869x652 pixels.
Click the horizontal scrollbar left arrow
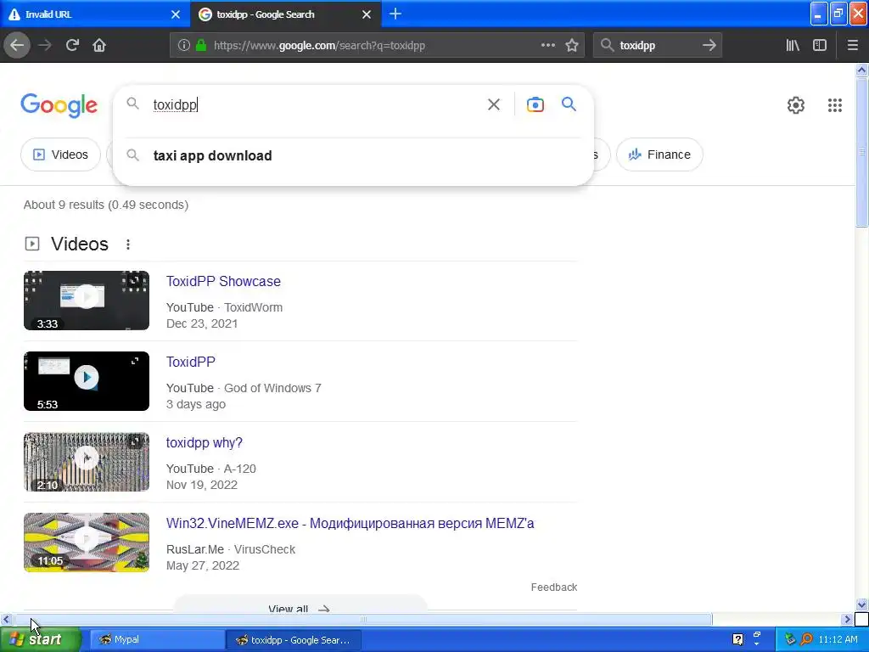[x=6, y=619]
